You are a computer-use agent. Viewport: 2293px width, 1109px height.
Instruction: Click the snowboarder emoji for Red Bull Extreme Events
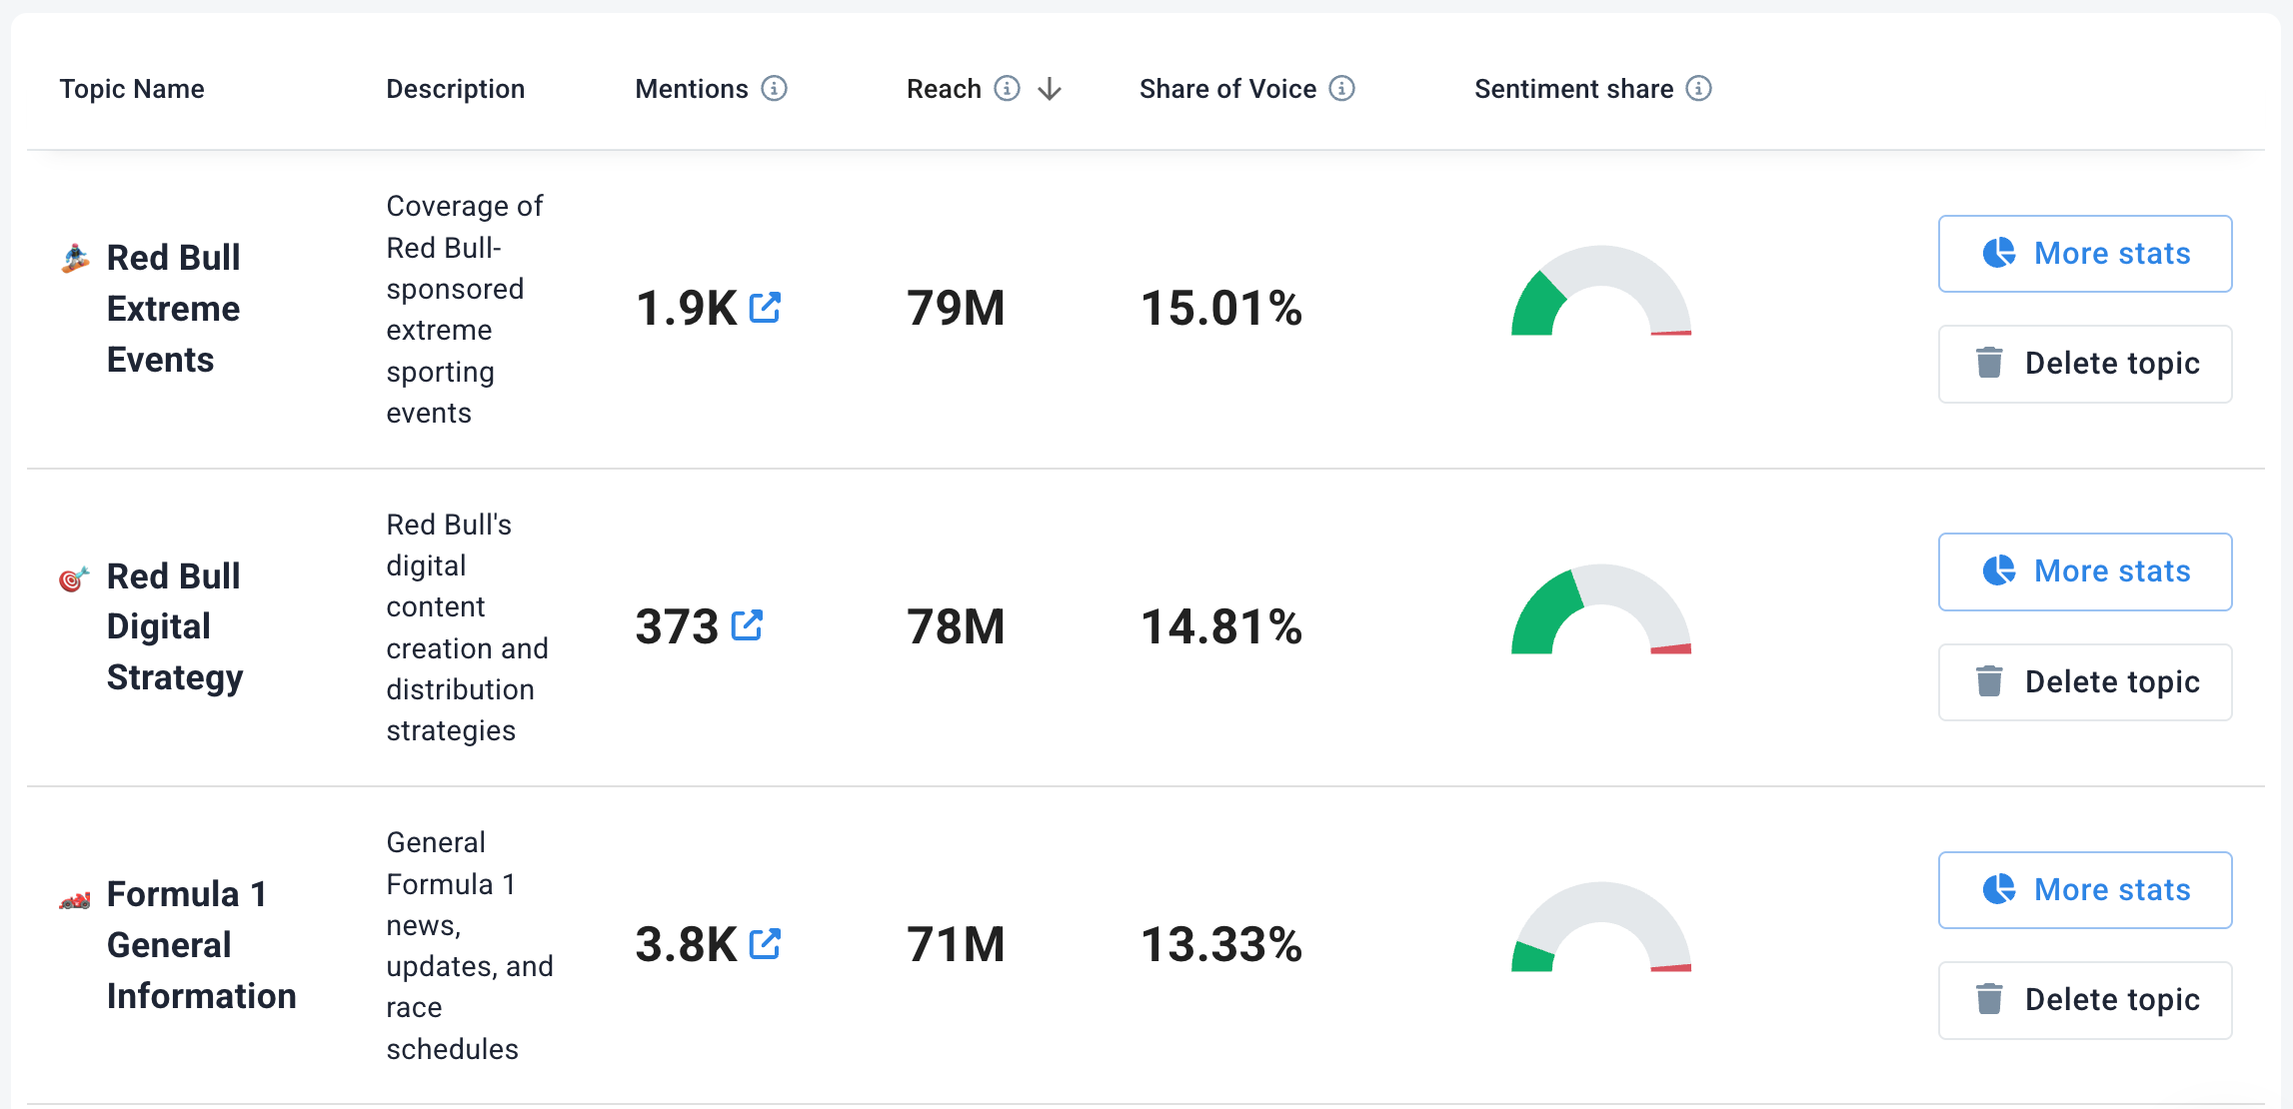pyautogui.click(x=75, y=258)
